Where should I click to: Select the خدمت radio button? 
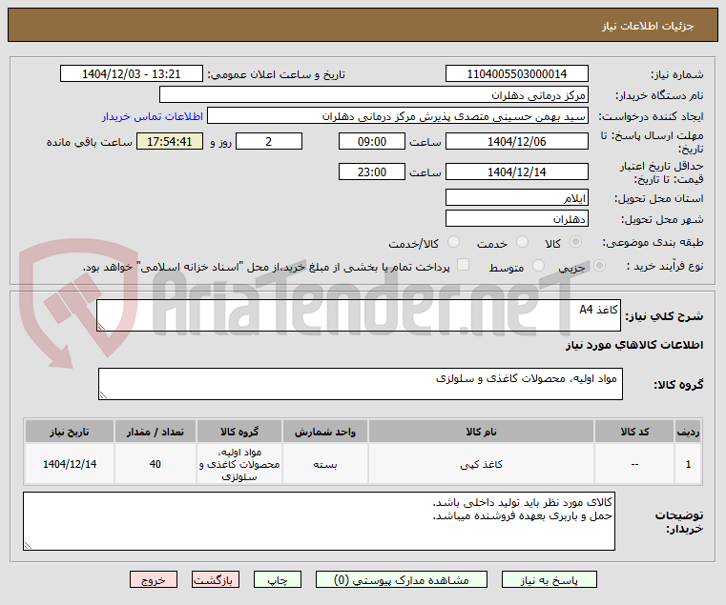tap(522, 242)
